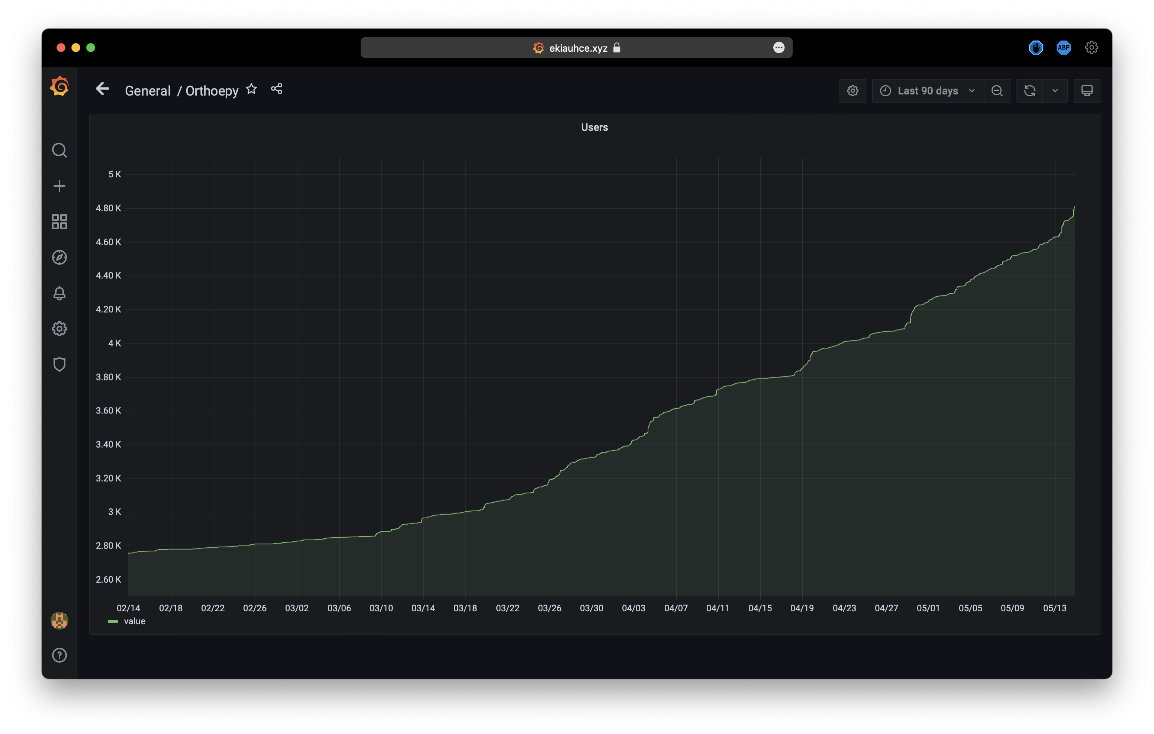
Task: Click the green value color swatch in the legend
Action: tap(113, 621)
